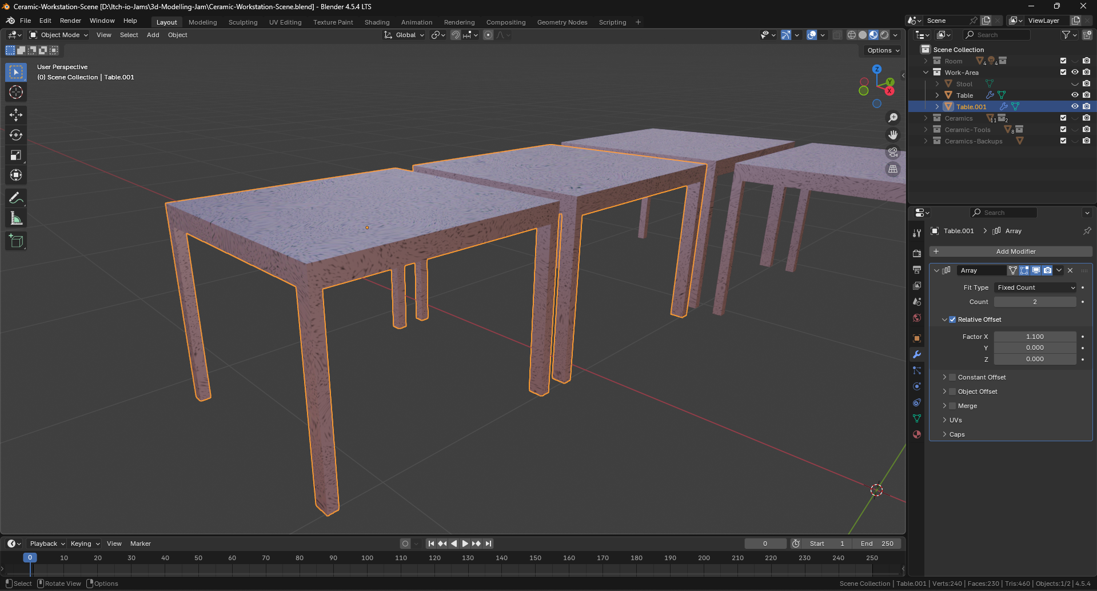Select the Rotate tool
1097x591 pixels.
tap(16, 135)
